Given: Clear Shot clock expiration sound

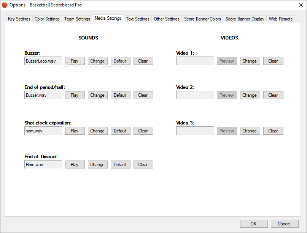Looking at the screenshot, I should [x=143, y=131].
